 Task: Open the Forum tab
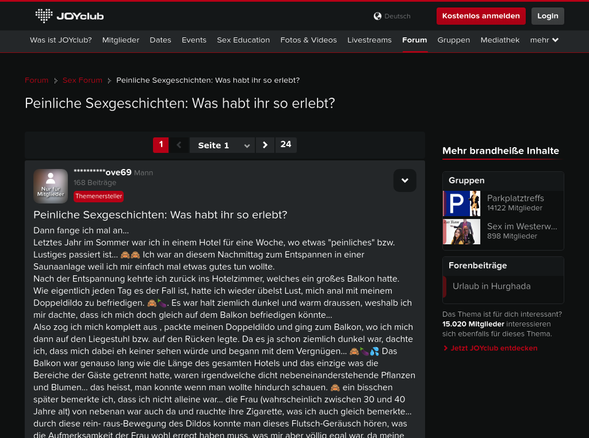pos(414,40)
